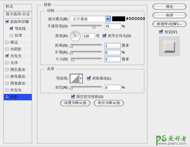
Task: Click the black shadow color swatch
Action: [x=118, y=19]
